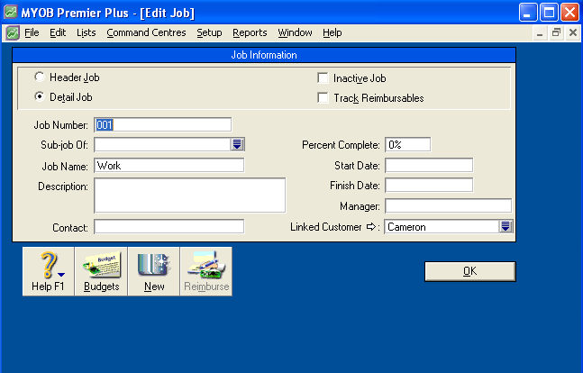
Task: Restore the inner Edit Job document window
Action: click(556, 32)
